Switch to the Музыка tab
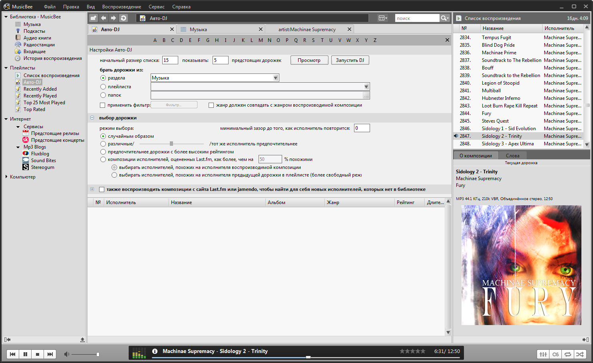593x363 pixels. coord(221,29)
